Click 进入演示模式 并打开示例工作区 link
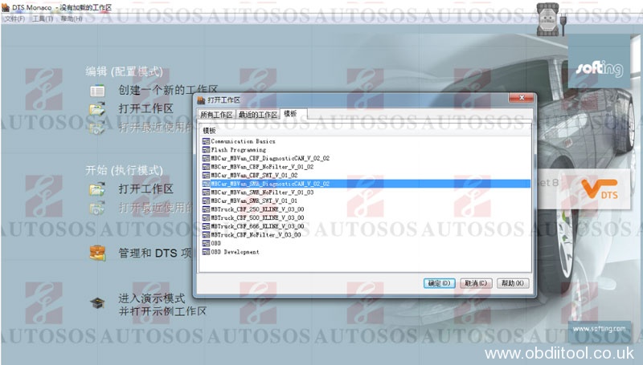This screenshot has width=643, height=365. 162,305
